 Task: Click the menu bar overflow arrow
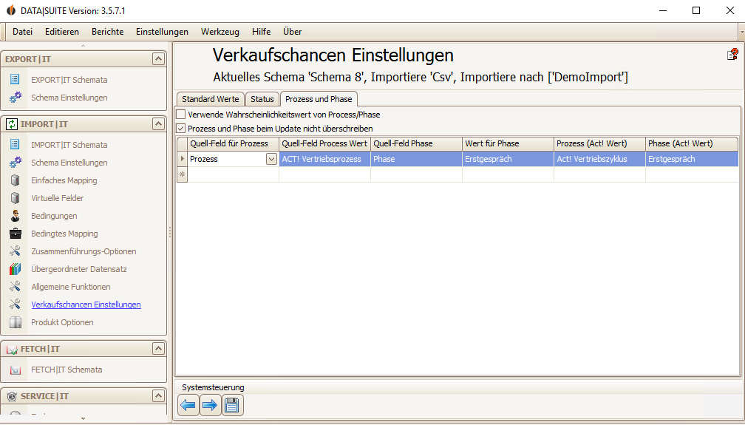pos(742,32)
